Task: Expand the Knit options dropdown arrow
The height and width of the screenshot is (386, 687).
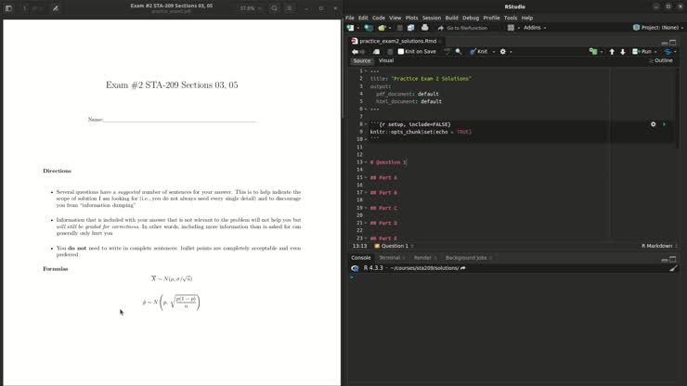Action: coord(493,52)
